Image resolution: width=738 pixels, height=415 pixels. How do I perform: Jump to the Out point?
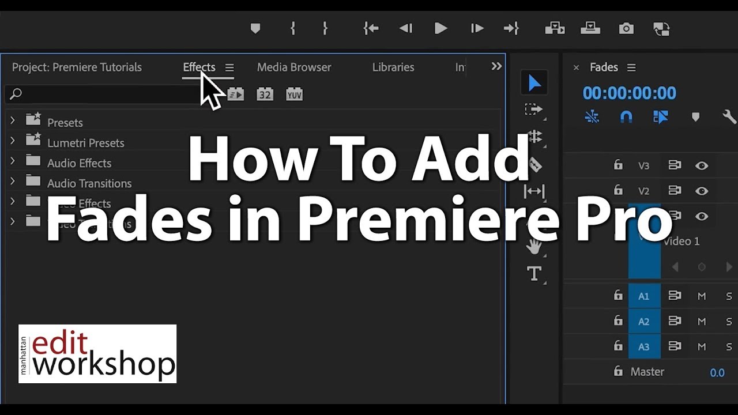point(511,28)
